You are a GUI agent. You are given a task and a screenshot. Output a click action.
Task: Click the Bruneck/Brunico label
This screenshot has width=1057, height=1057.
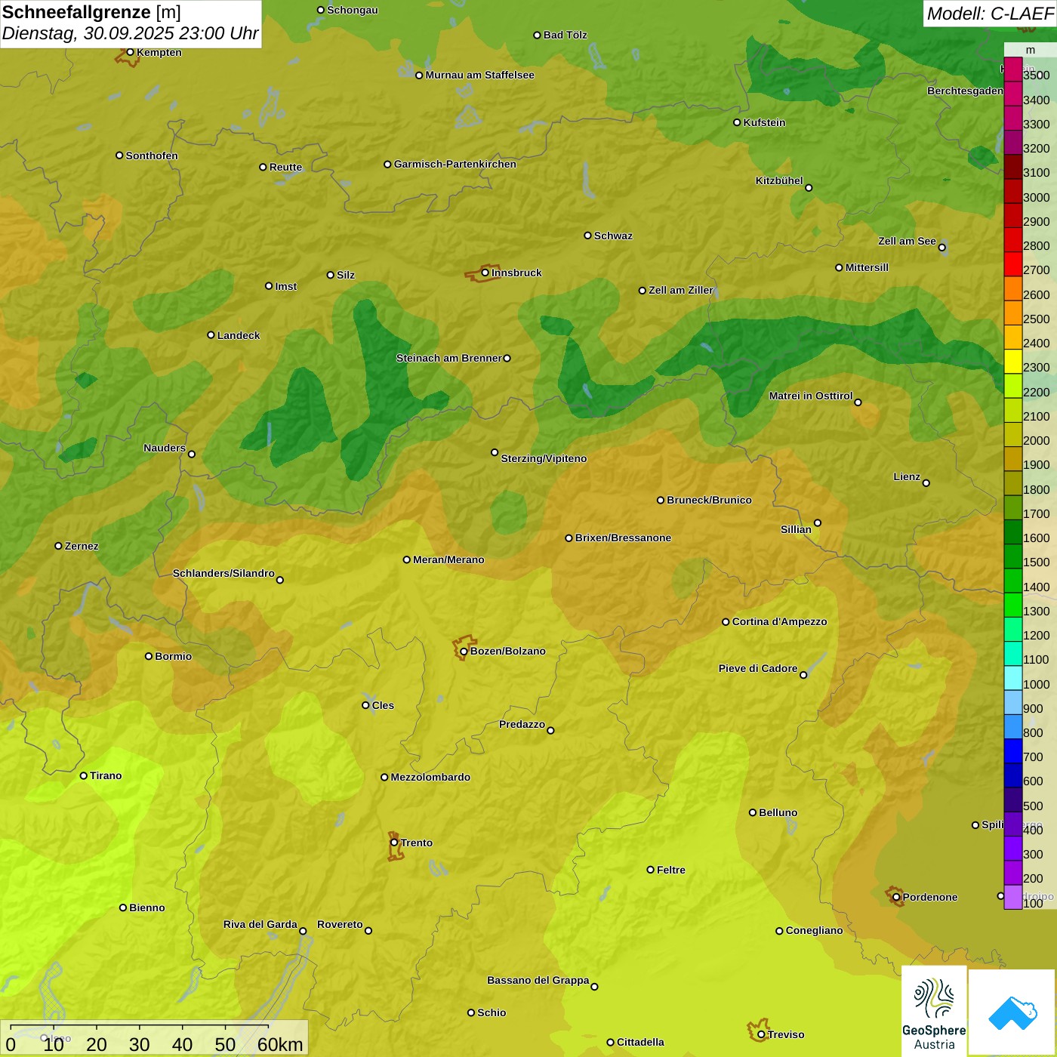pos(709,500)
